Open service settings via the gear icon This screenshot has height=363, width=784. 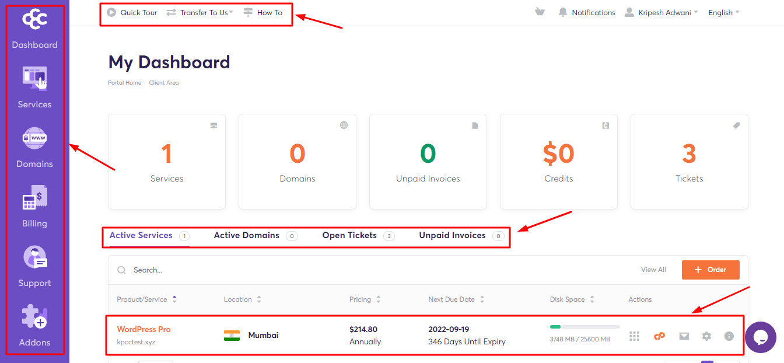point(706,336)
